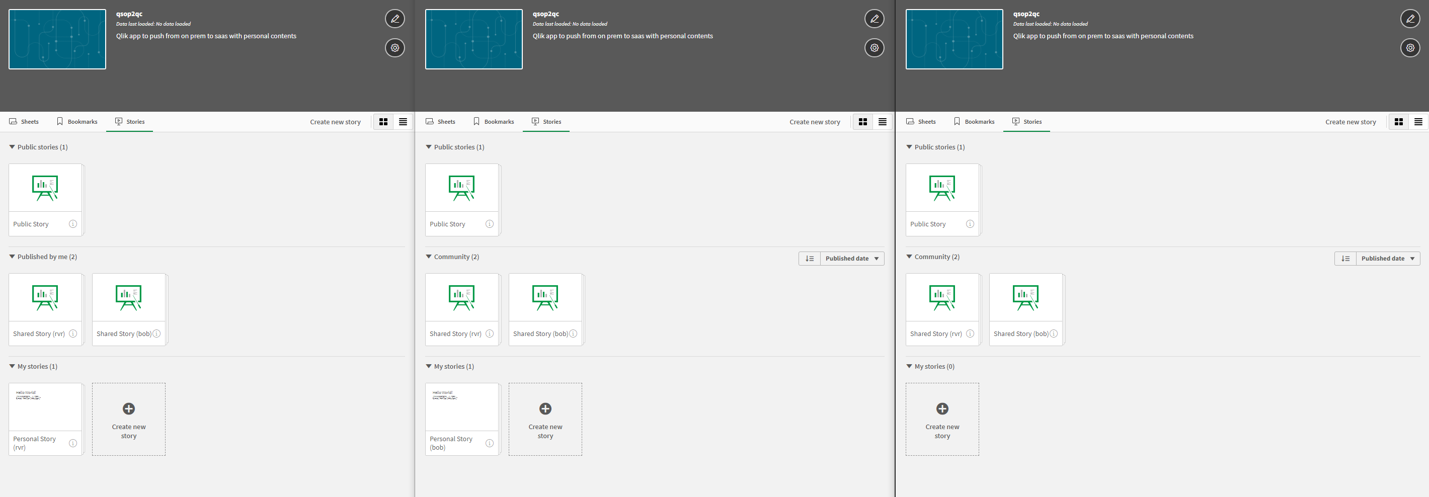Open Public Story thumbnail in the left panel

(x=45, y=188)
